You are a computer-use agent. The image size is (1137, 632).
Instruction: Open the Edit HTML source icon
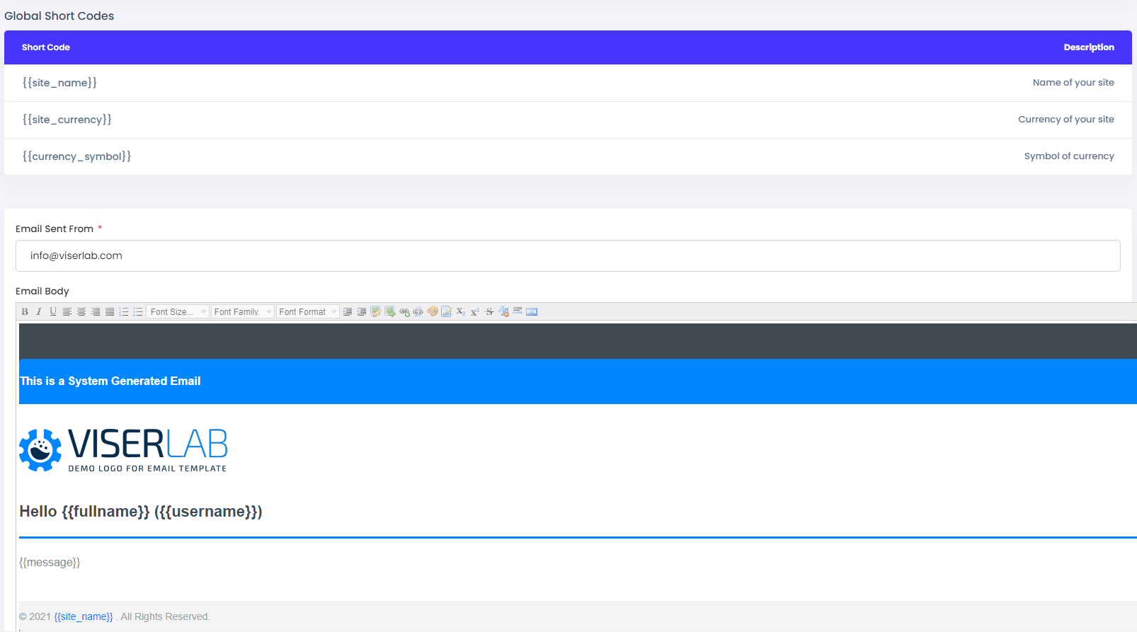point(532,311)
